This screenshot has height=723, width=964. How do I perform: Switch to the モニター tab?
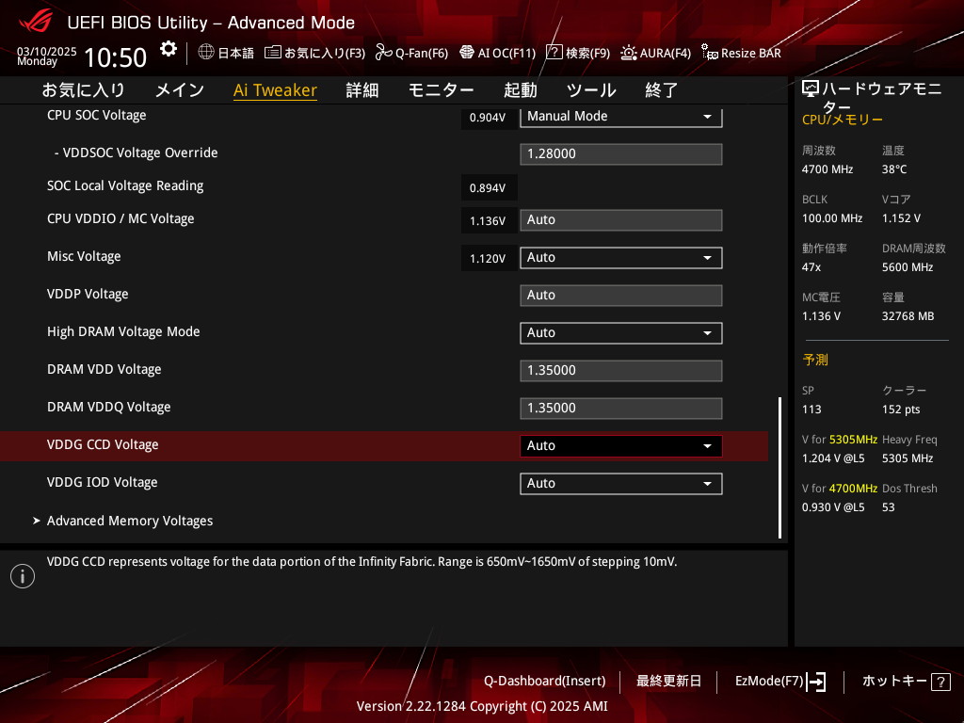(441, 90)
